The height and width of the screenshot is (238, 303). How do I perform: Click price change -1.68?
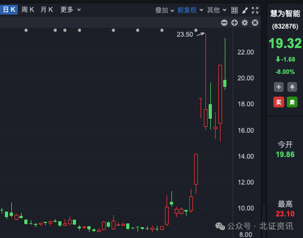pyautogui.click(x=285, y=59)
